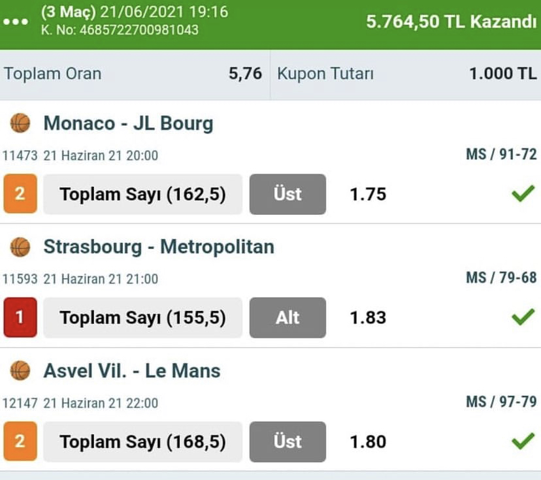The width and height of the screenshot is (541, 480).
Task: Tap the orange 2 badge on Asvel row
Action: (20, 441)
